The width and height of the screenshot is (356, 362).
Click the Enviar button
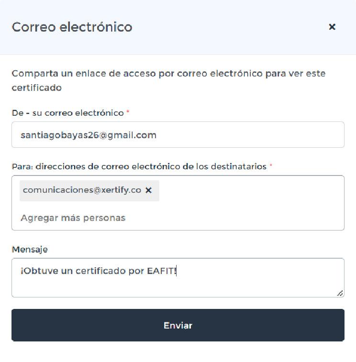click(178, 325)
